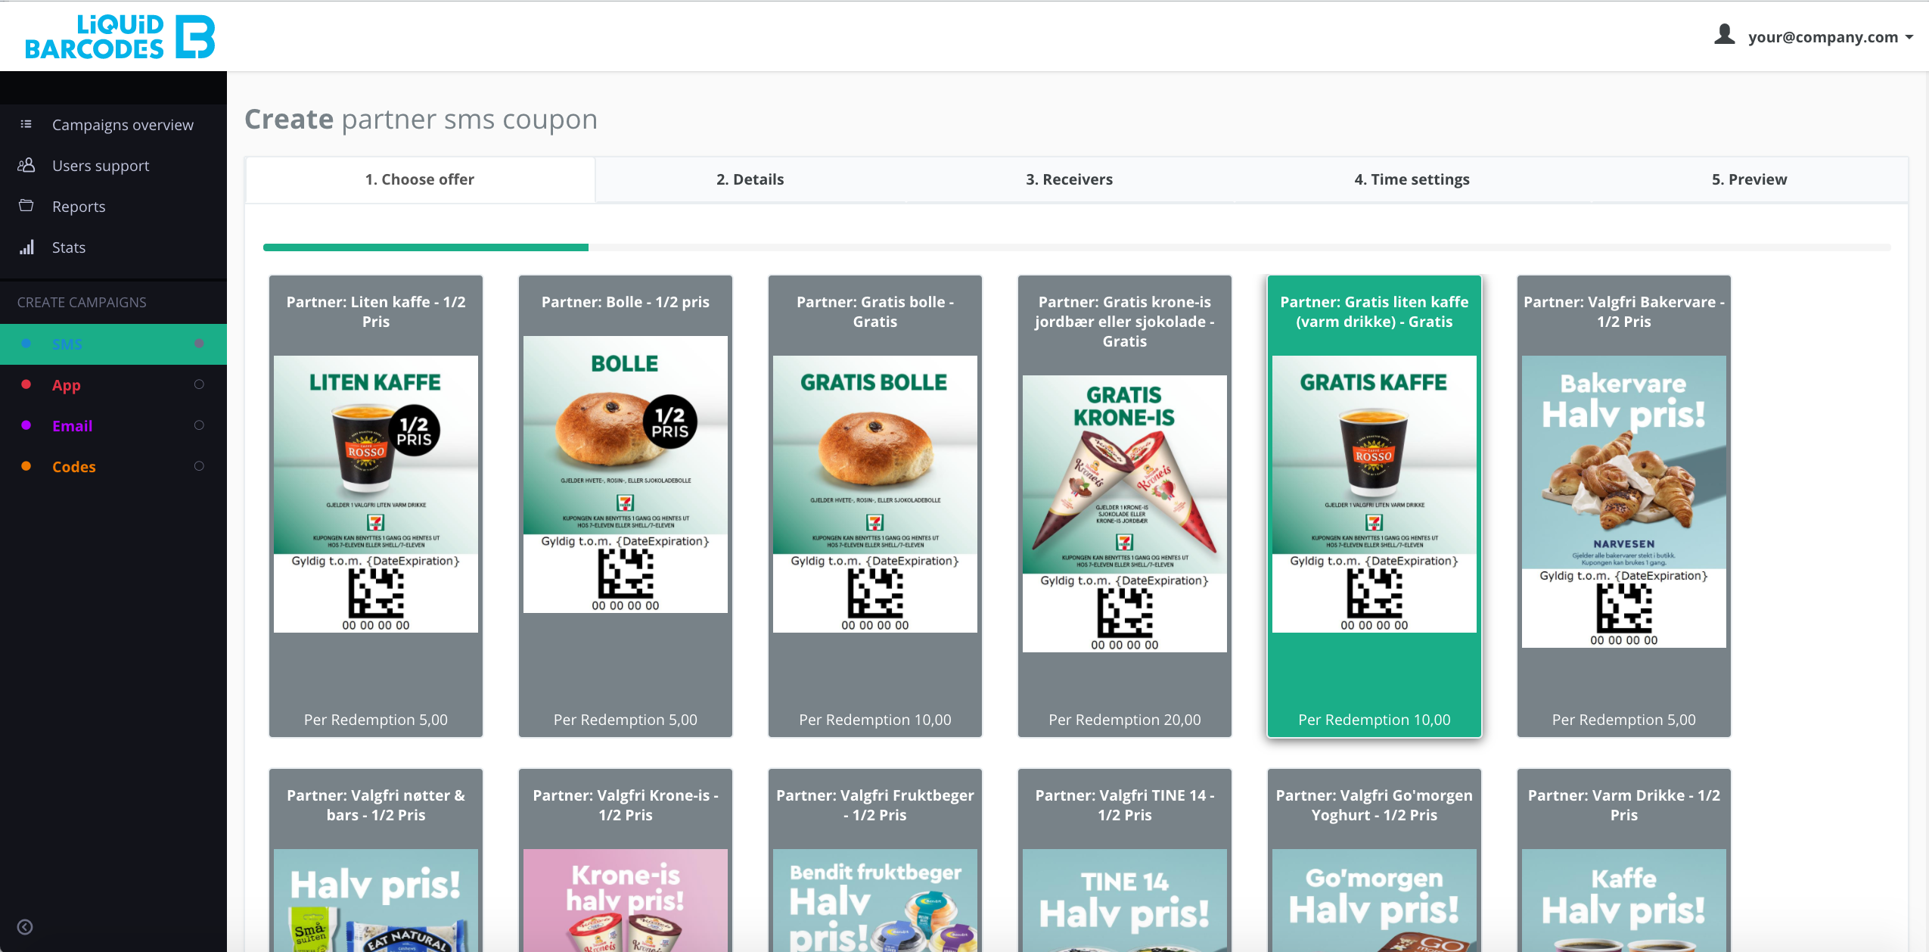The width and height of the screenshot is (1929, 952).
Task: Click the barcode on Gratis liten kaffe coupon
Action: [x=1375, y=594]
